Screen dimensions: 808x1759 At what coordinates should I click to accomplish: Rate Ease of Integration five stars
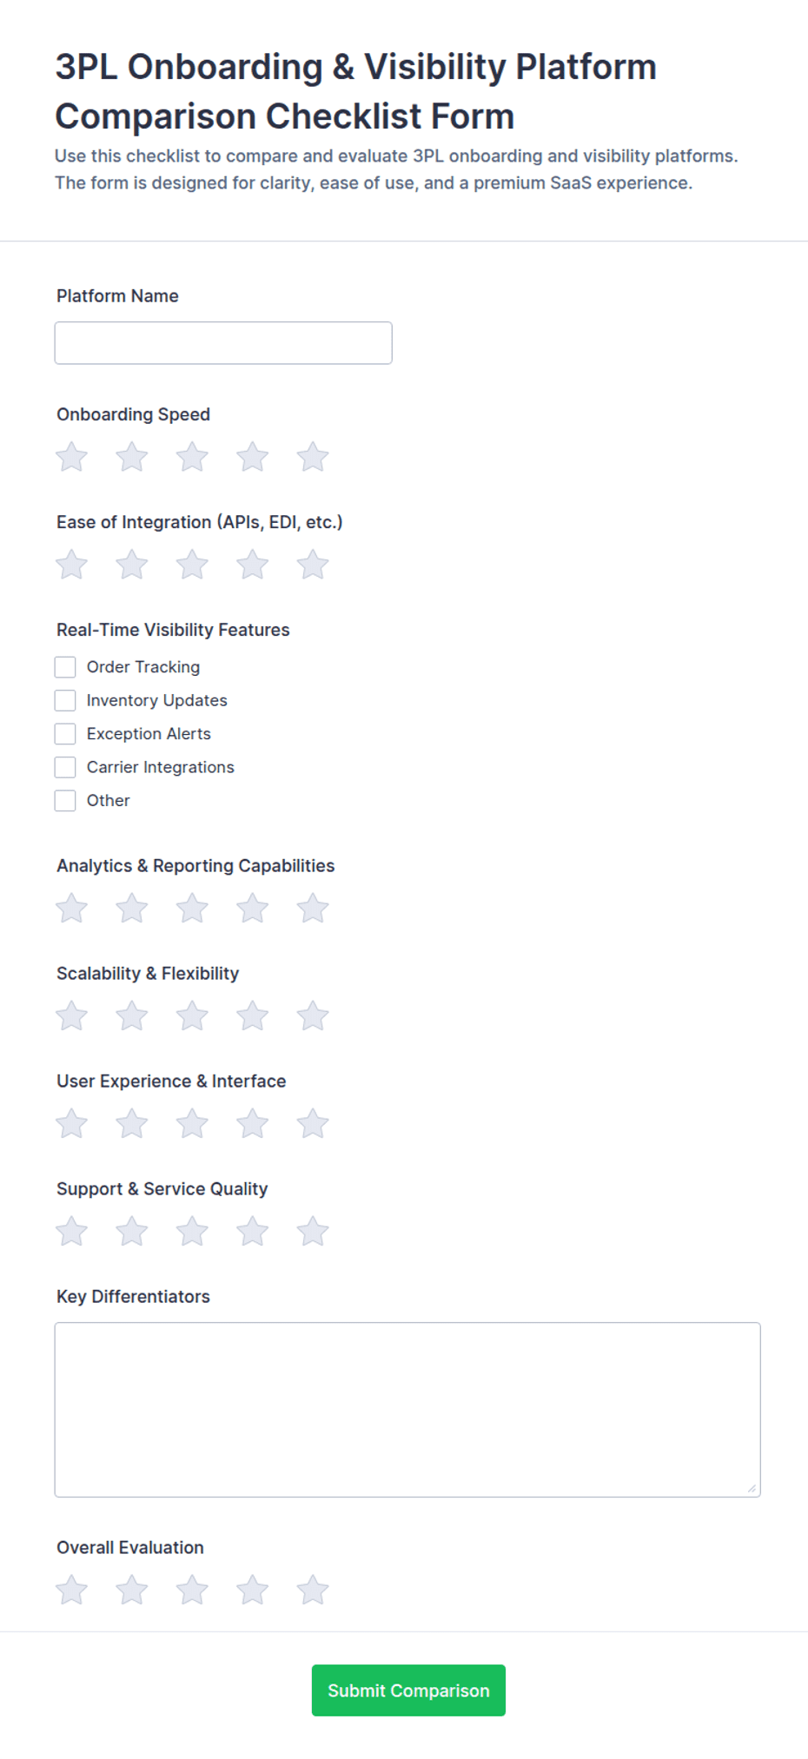coord(313,565)
